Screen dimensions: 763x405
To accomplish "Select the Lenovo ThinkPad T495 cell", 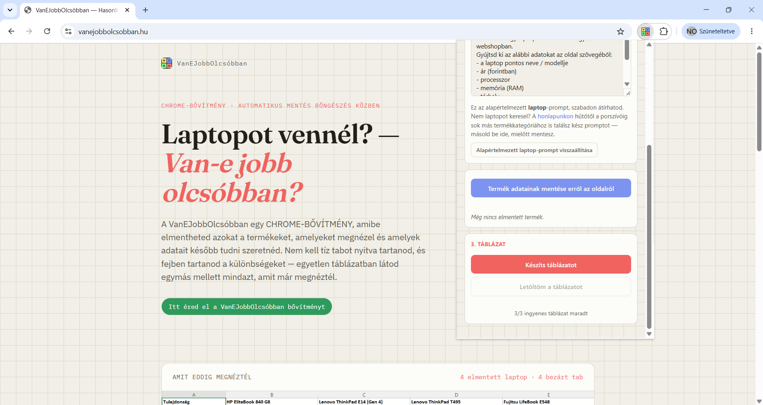I will (456, 402).
